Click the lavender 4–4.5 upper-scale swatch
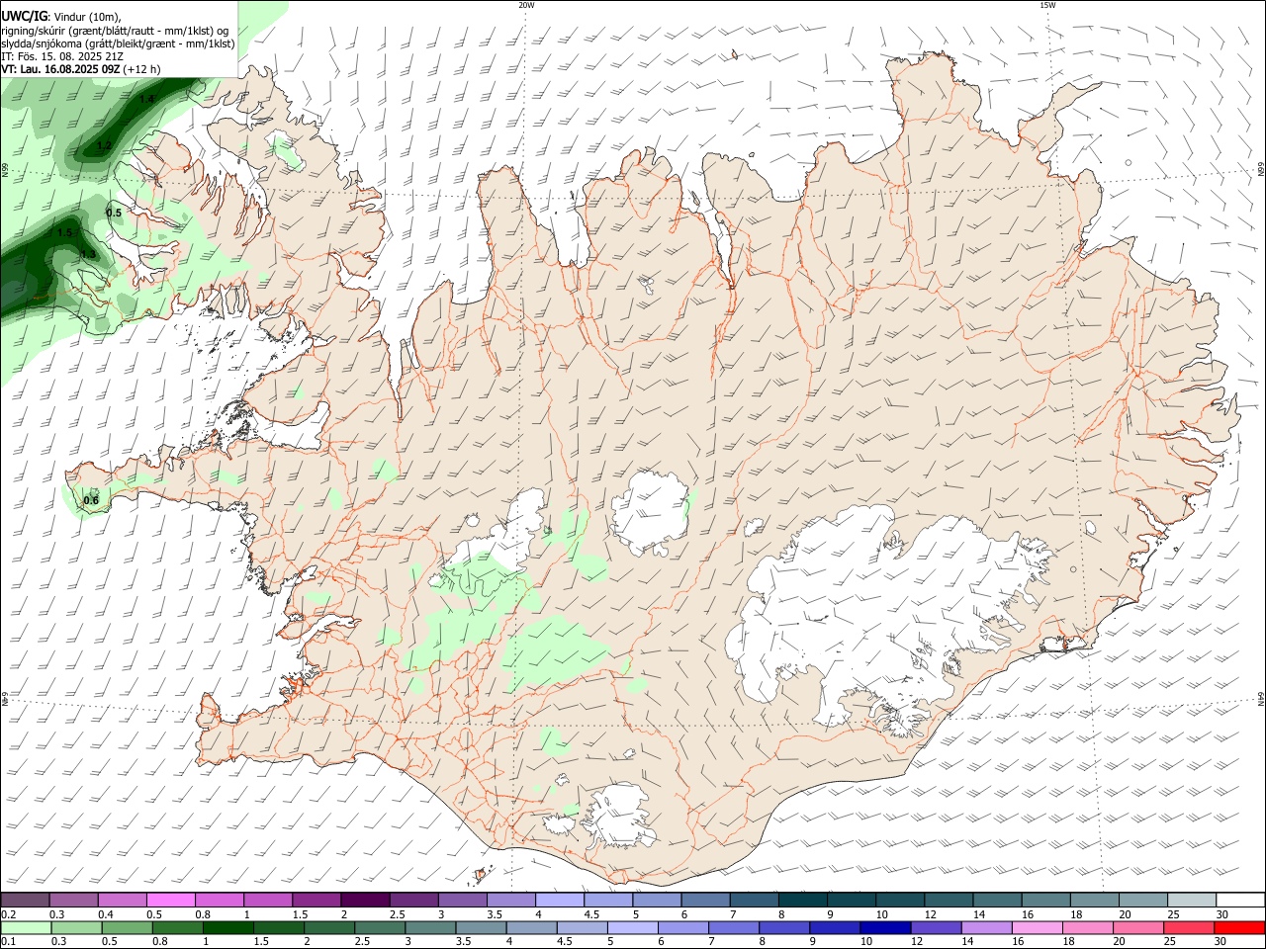Screen dimensions: 1266x949 pyautogui.click(x=560, y=900)
